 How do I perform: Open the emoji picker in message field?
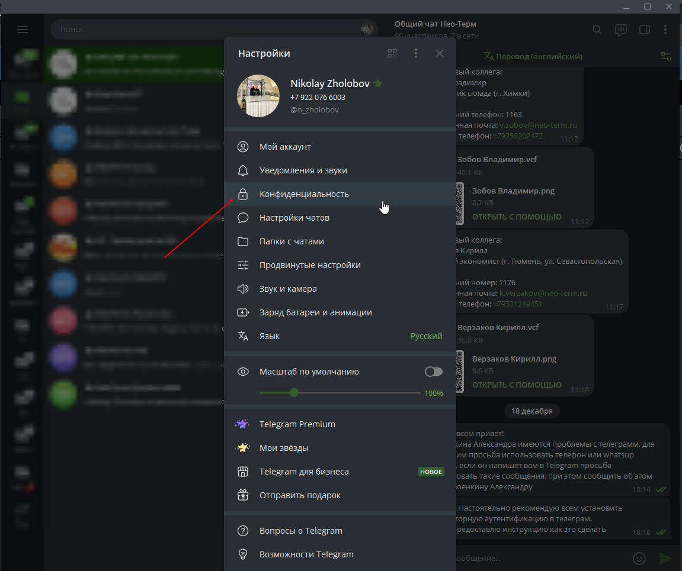[x=639, y=559]
